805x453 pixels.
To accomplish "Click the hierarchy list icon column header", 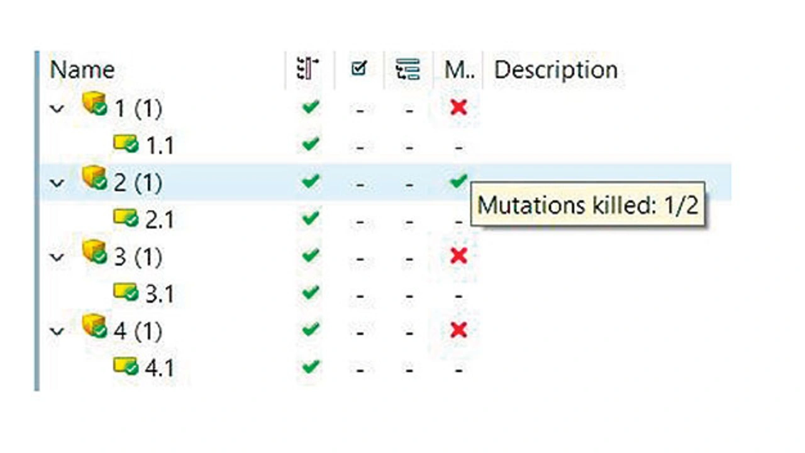I will pos(408,69).
